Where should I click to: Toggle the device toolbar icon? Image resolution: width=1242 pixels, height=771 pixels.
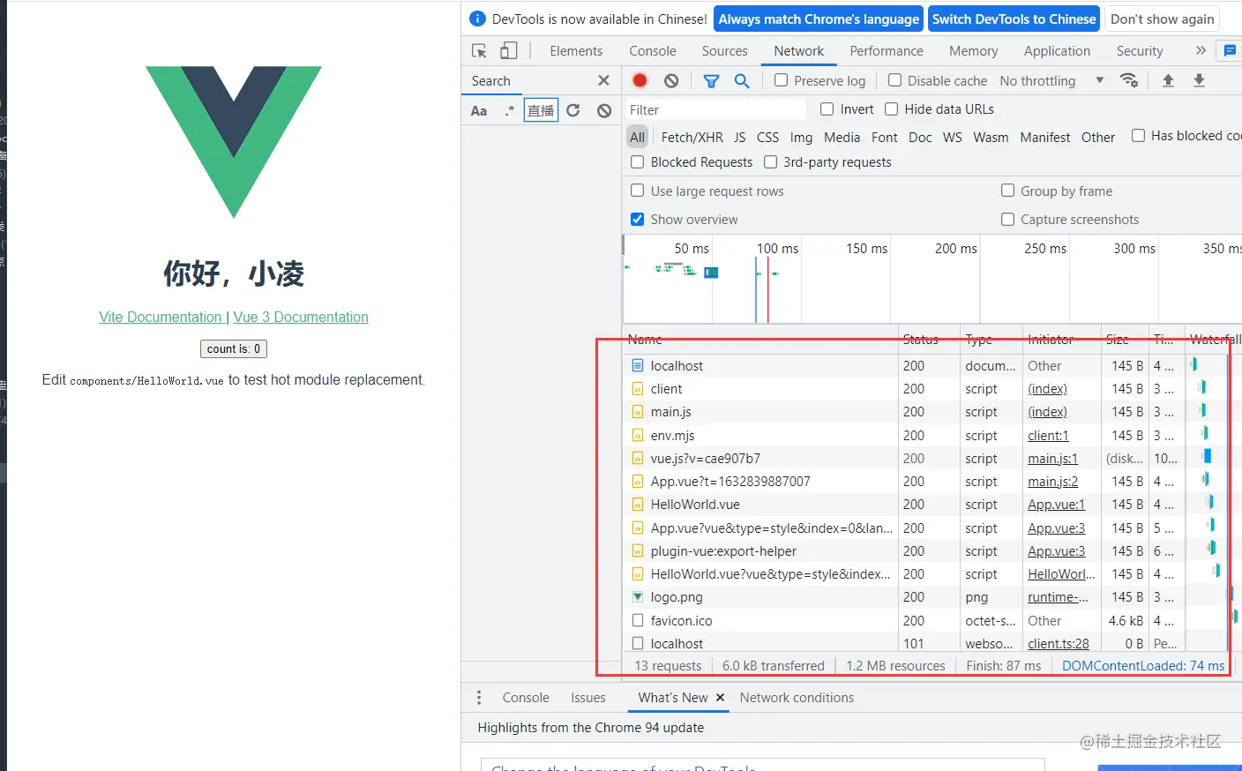tap(509, 51)
